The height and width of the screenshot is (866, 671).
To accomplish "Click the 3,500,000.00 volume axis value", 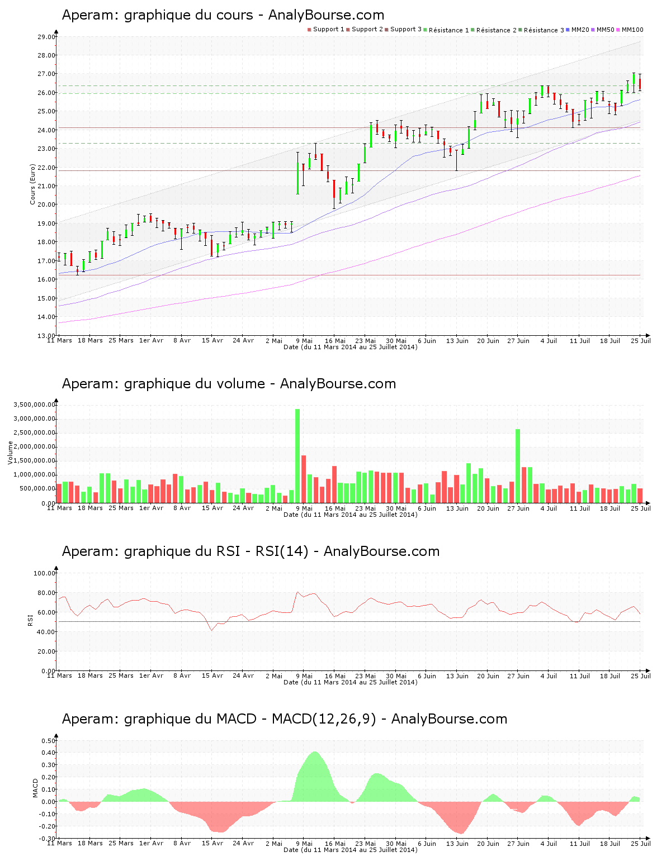I will [35, 405].
